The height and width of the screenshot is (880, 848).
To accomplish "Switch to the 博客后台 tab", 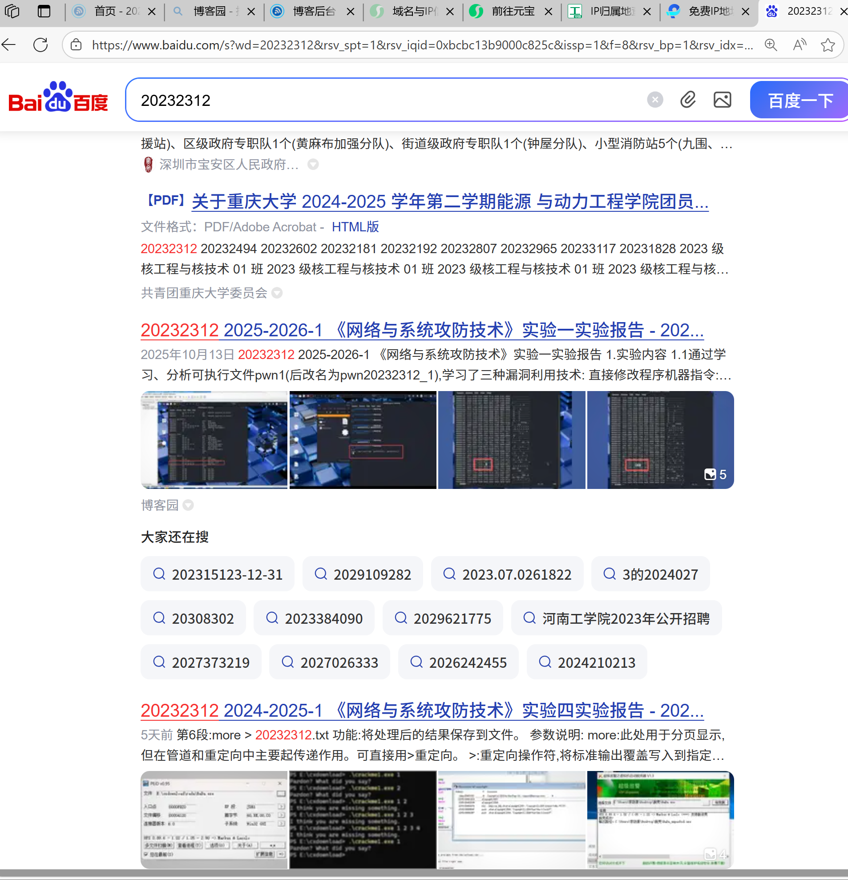I will point(313,12).
